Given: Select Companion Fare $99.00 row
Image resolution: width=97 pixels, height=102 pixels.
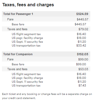Looking at the screenshot, I should click(x=46, y=59).
